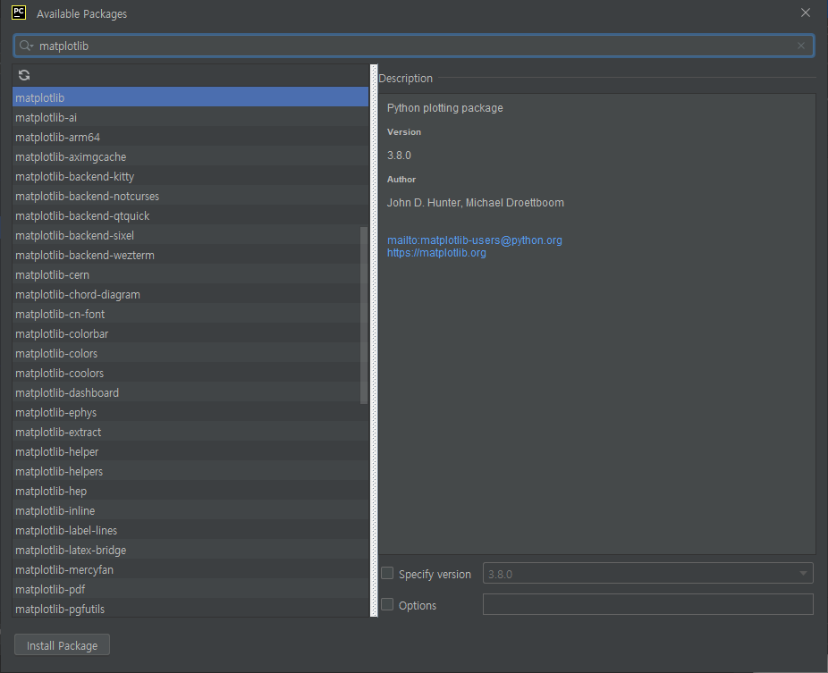The image size is (828, 673).
Task: Click the dotted splitter between list and description
Action: click(375, 341)
